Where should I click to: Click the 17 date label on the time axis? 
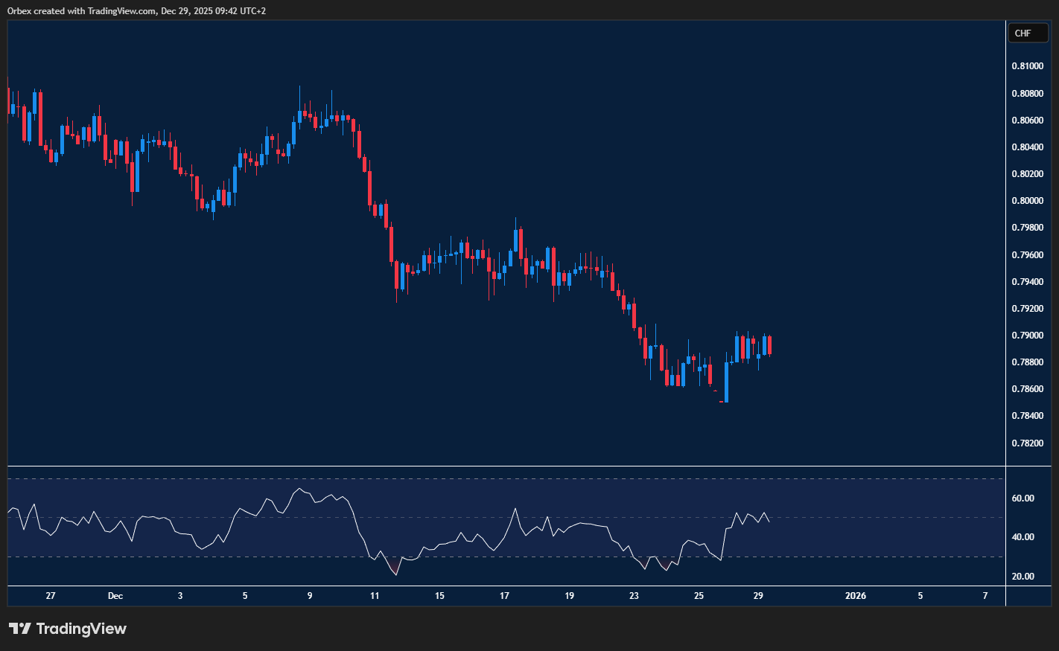point(504,596)
